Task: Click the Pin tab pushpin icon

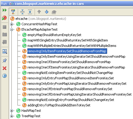Action: [5, 61]
